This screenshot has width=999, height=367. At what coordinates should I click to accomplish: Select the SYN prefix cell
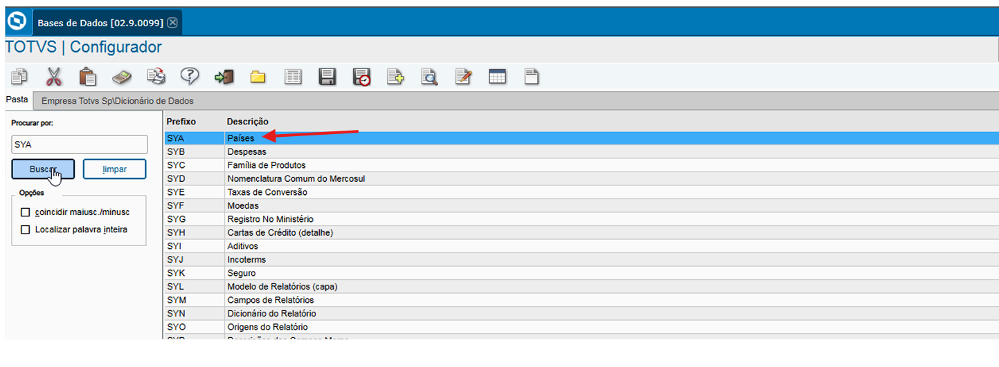(x=195, y=314)
